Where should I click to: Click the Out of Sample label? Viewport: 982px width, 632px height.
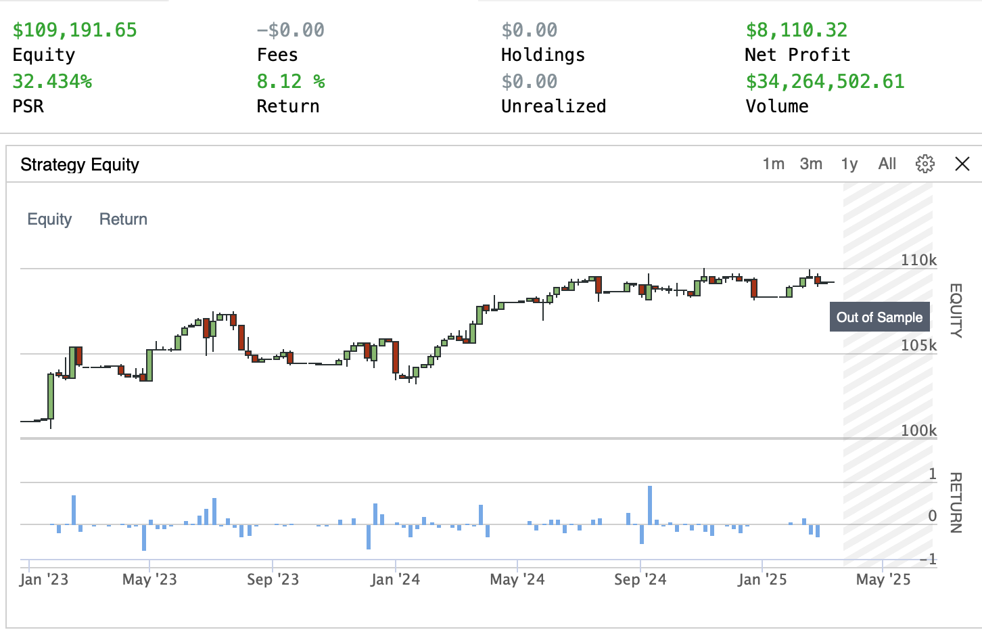tap(879, 317)
